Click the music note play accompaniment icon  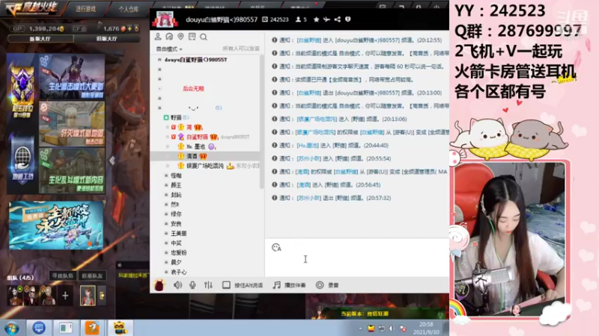[276, 285]
